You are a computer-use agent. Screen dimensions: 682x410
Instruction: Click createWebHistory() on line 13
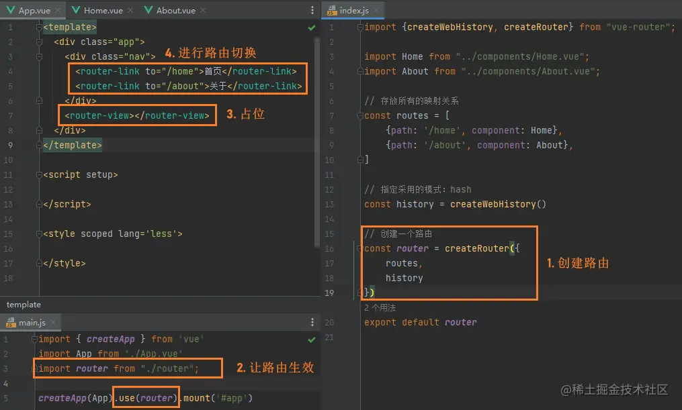point(498,204)
